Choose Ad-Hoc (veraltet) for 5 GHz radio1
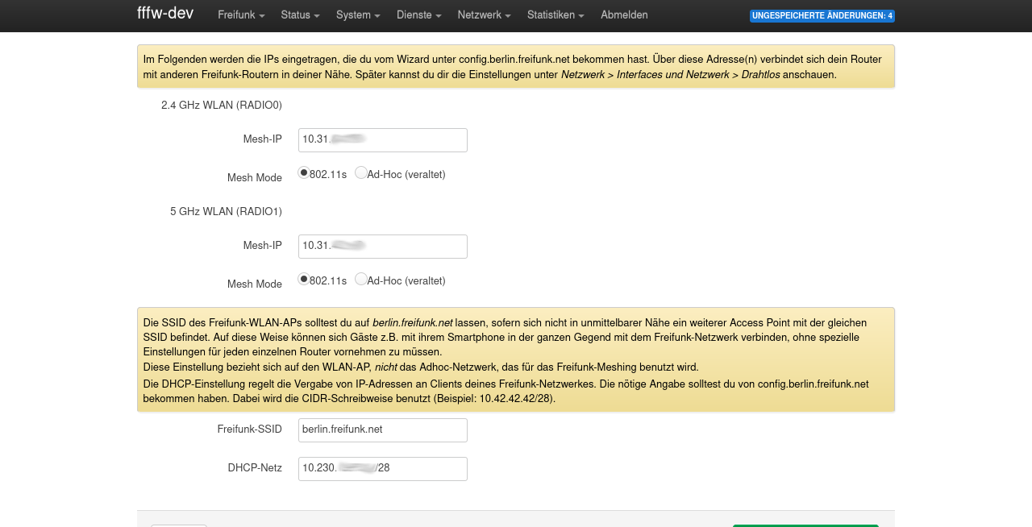1032x527 pixels. [361, 279]
